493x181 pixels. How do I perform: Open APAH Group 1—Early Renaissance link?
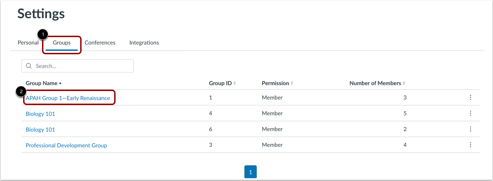(68, 98)
